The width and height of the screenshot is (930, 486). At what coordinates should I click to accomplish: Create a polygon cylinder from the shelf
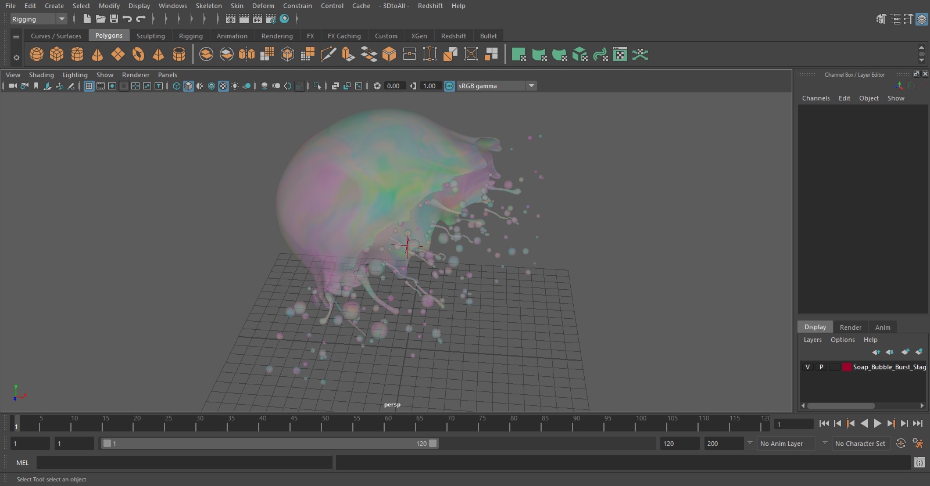pos(77,55)
